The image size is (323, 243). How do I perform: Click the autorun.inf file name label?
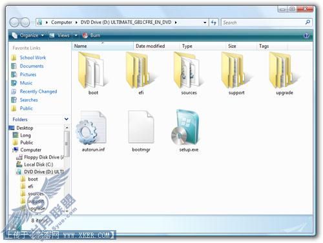click(93, 150)
